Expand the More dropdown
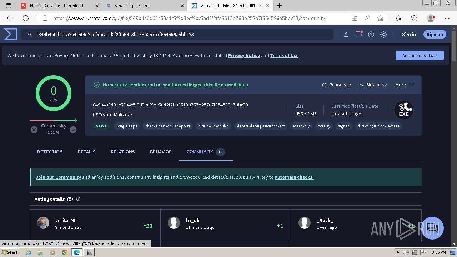 [x=404, y=85]
